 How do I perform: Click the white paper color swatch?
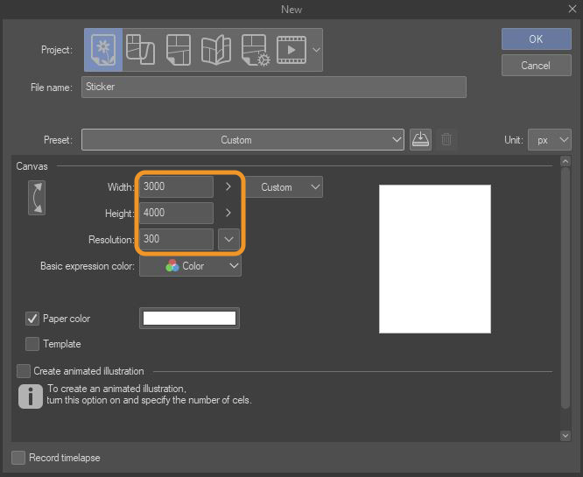coord(189,319)
